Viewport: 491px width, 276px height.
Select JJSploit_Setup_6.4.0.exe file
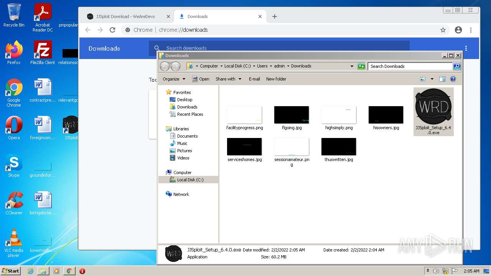pyautogui.click(x=433, y=112)
